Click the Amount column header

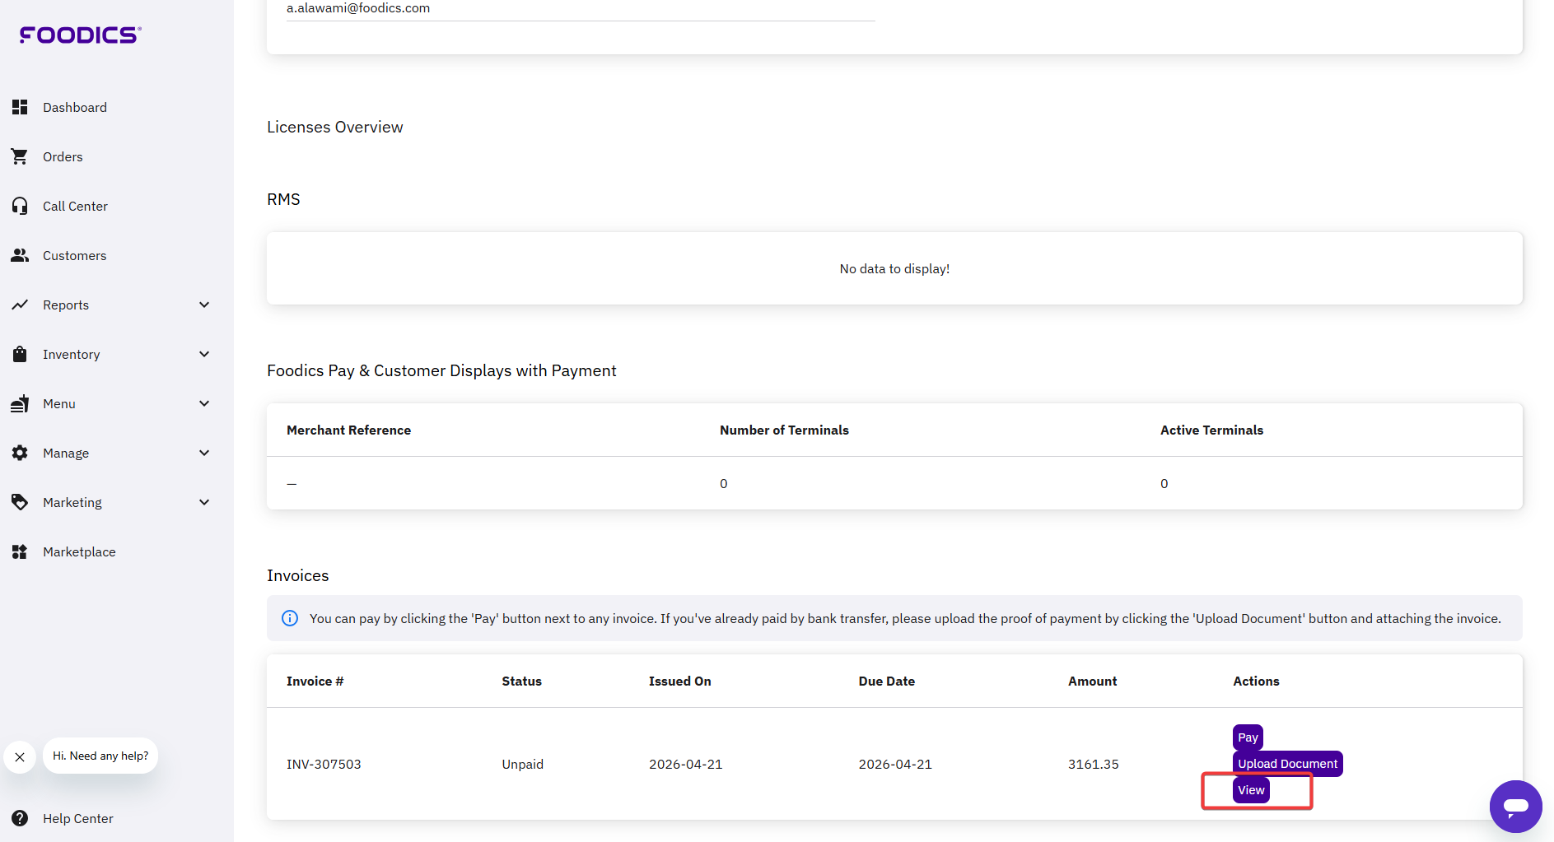pyautogui.click(x=1093, y=681)
